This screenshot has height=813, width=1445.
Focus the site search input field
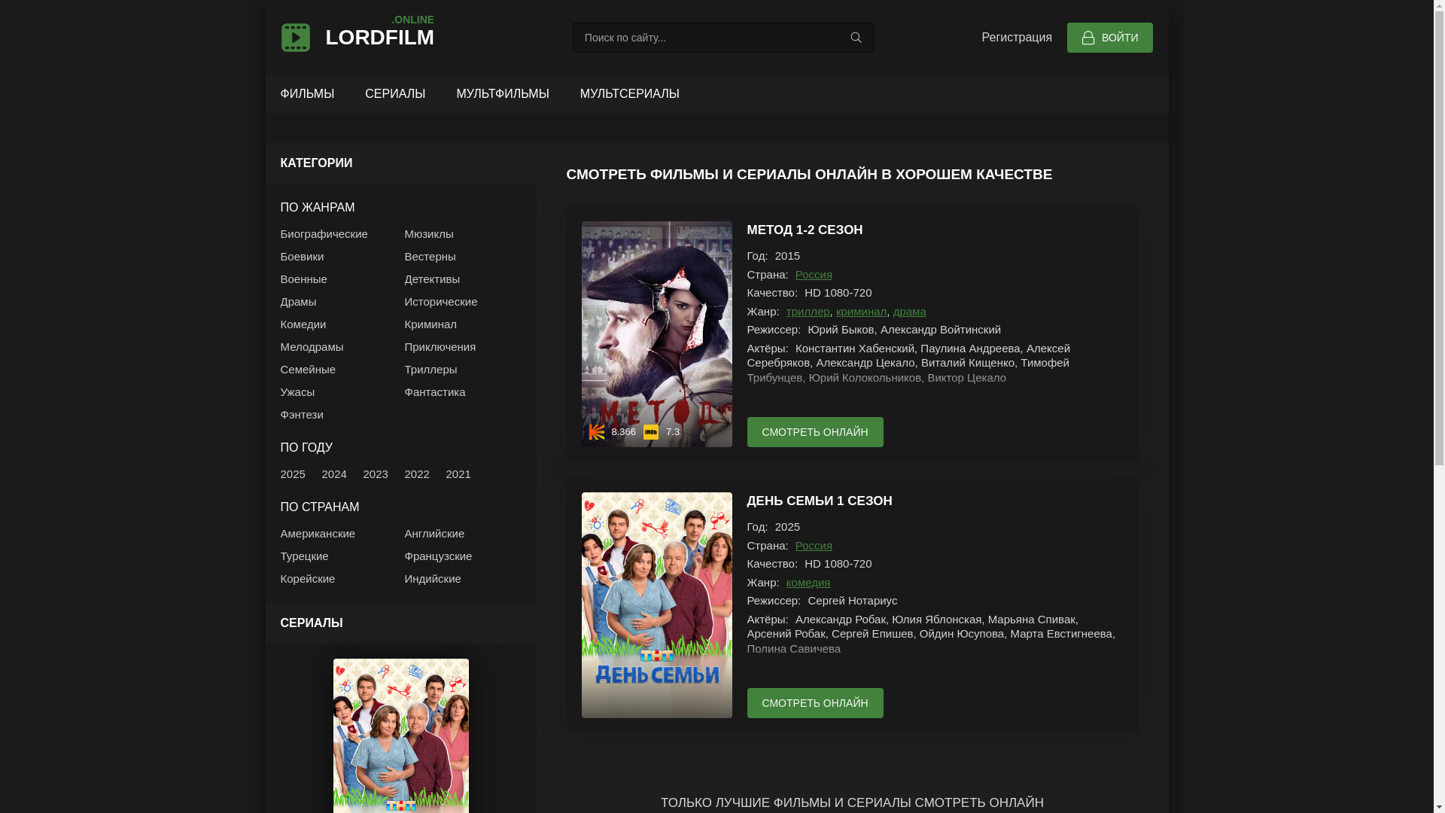pyautogui.click(x=707, y=38)
